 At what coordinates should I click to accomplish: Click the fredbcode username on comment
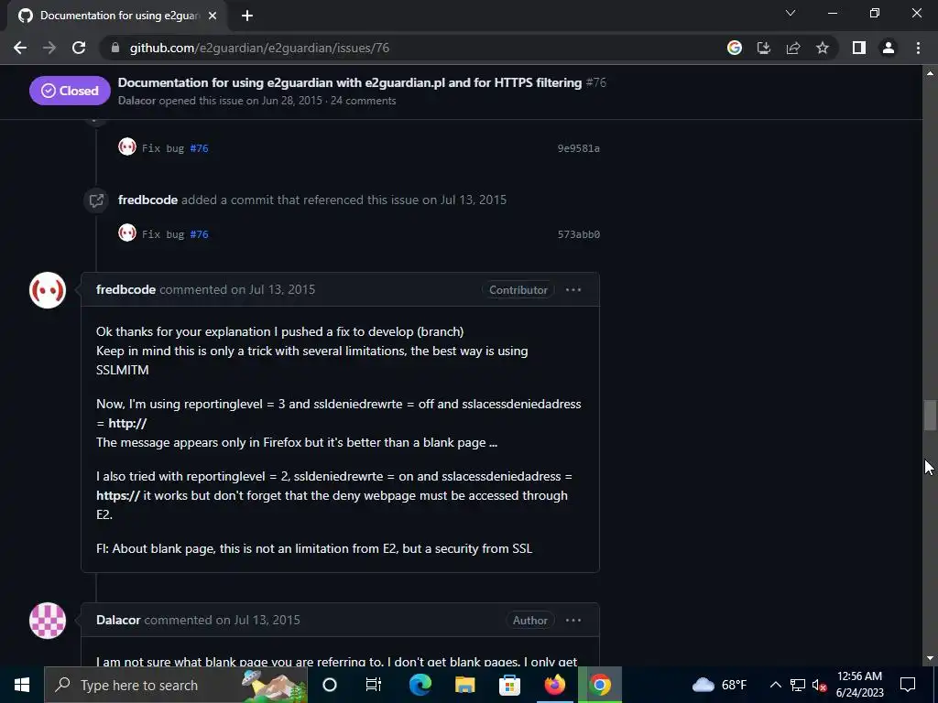point(125,290)
